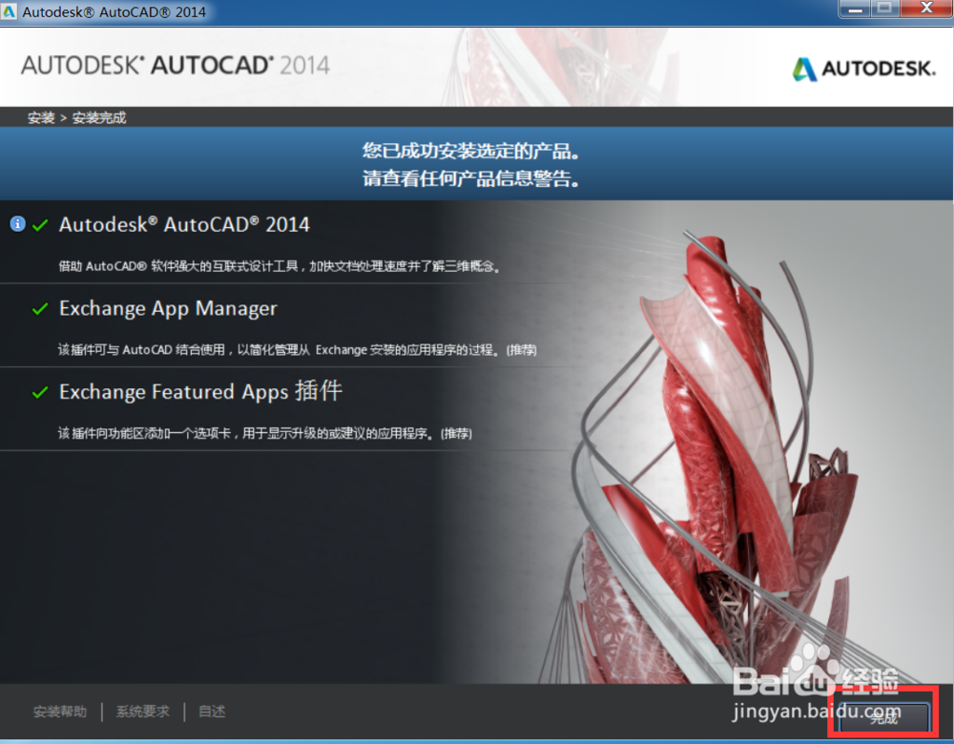This screenshot has height=744, width=954.
Task: Click the Autodesk logo in the top right
Action: click(861, 69)
